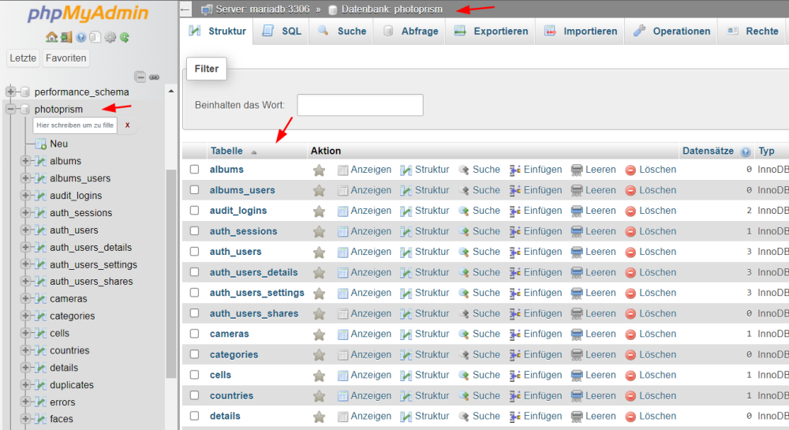The image size is (789, 430).
Task: Check the cameras row checkbox
Action: [194, 334]
